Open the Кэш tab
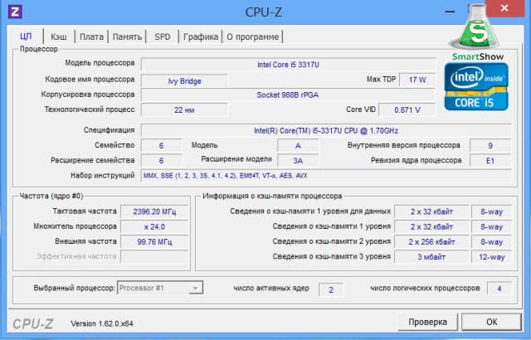 point(59,36)
